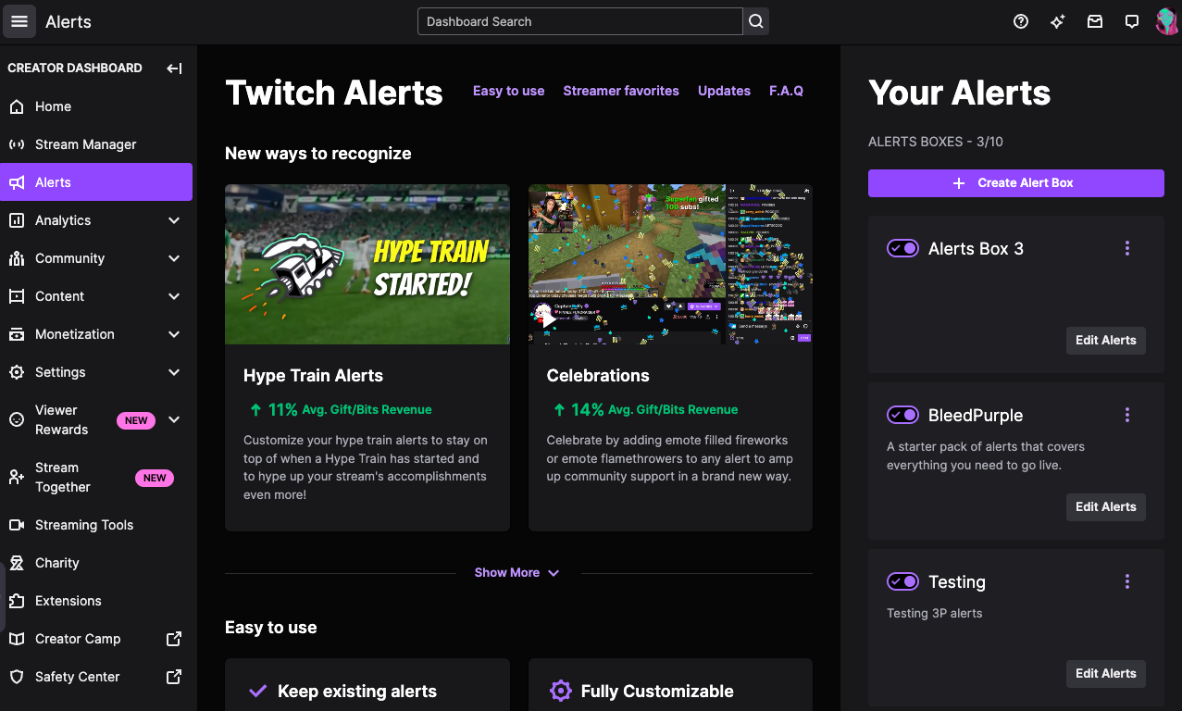Collapse the Creator Dashboard sidebar arrow
This screenshot has height=711, width=1182.
tap(174, 68)
